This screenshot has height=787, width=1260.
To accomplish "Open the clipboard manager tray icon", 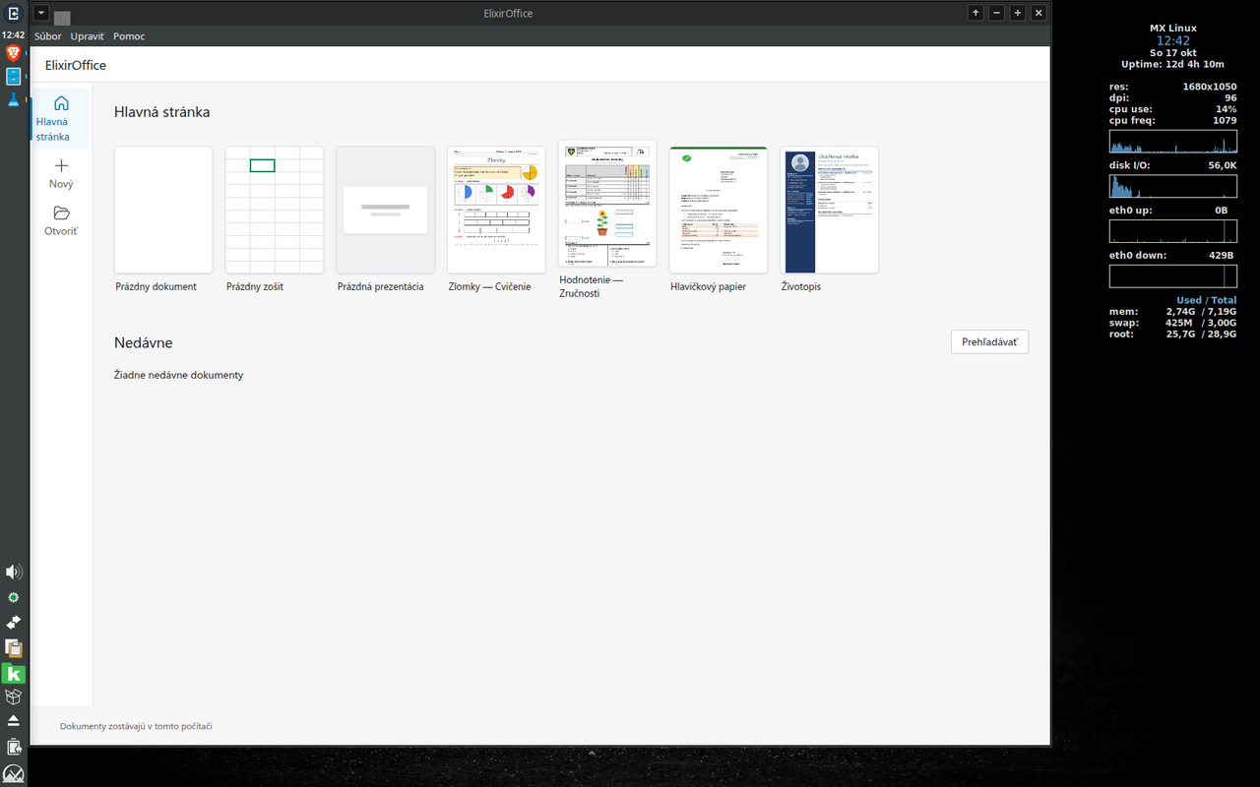I will 14,648.
